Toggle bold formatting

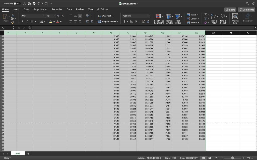(22, 21)
